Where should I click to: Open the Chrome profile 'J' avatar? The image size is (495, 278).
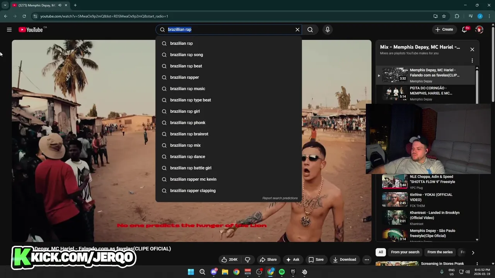480,16
